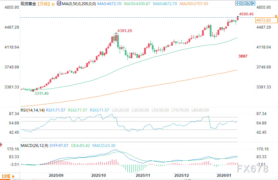
Task: Click the MA200:3707.50 legend value
Action: pos(194,4)
